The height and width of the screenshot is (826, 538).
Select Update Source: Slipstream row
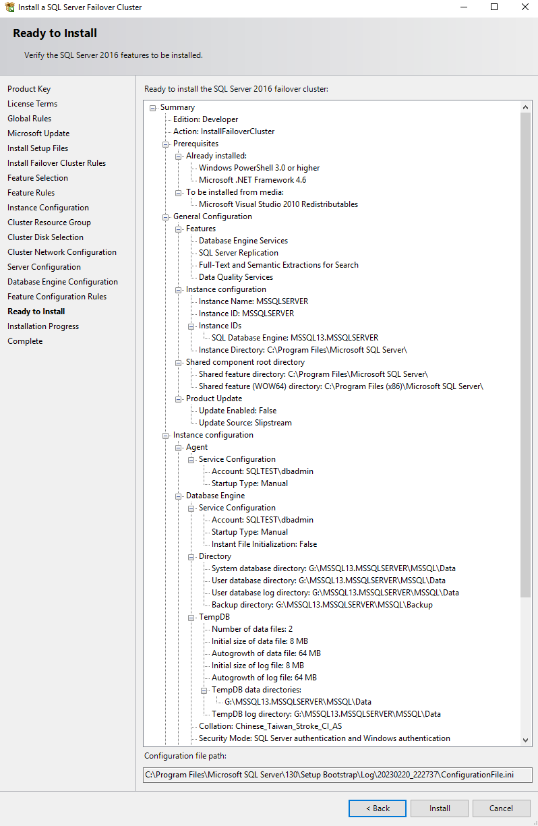[245, 423]
